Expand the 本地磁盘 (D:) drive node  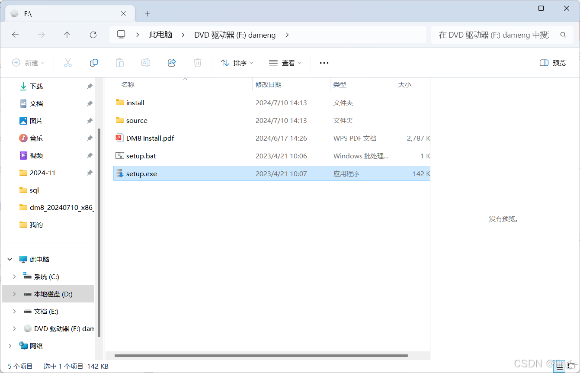tap(14, 294)
